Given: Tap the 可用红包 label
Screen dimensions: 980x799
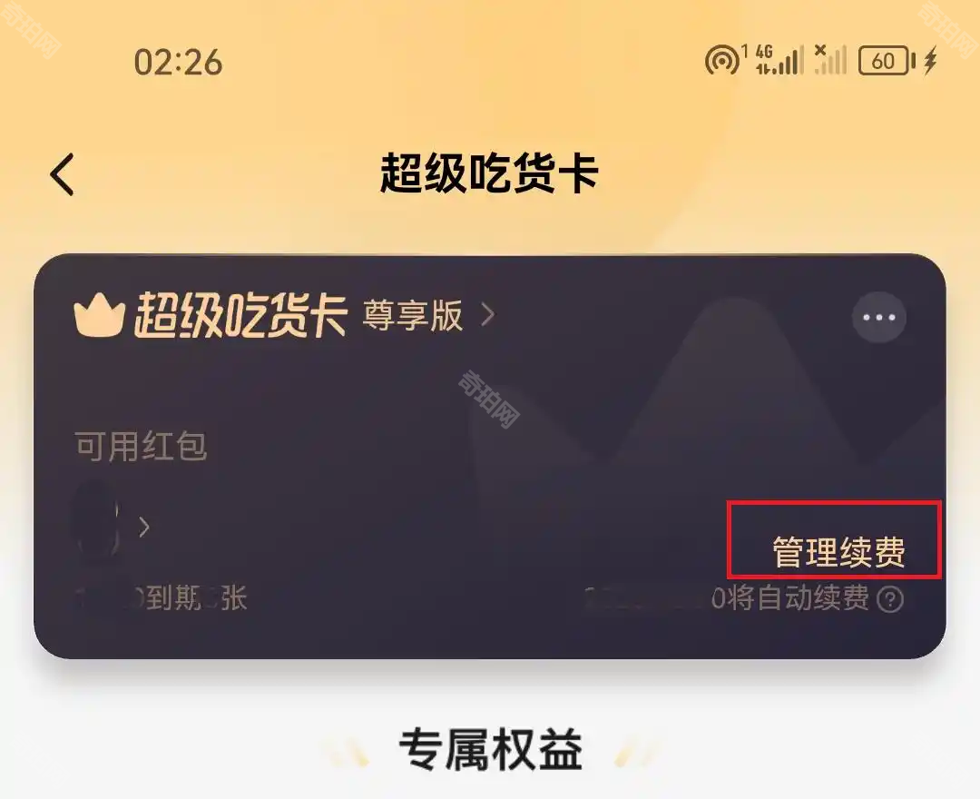Looking at the screenshot, I should click(x=141, y=446).
